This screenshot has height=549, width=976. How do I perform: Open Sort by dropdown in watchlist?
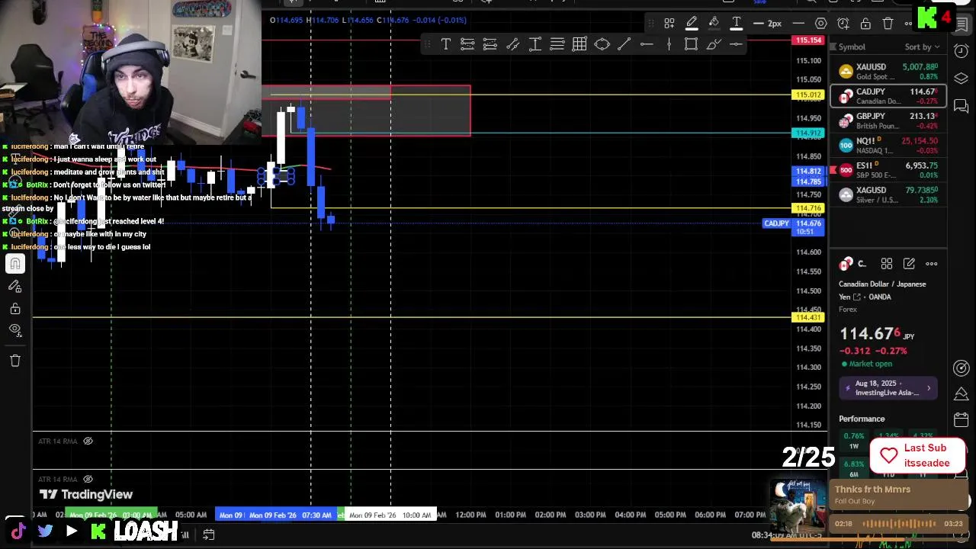922,47
